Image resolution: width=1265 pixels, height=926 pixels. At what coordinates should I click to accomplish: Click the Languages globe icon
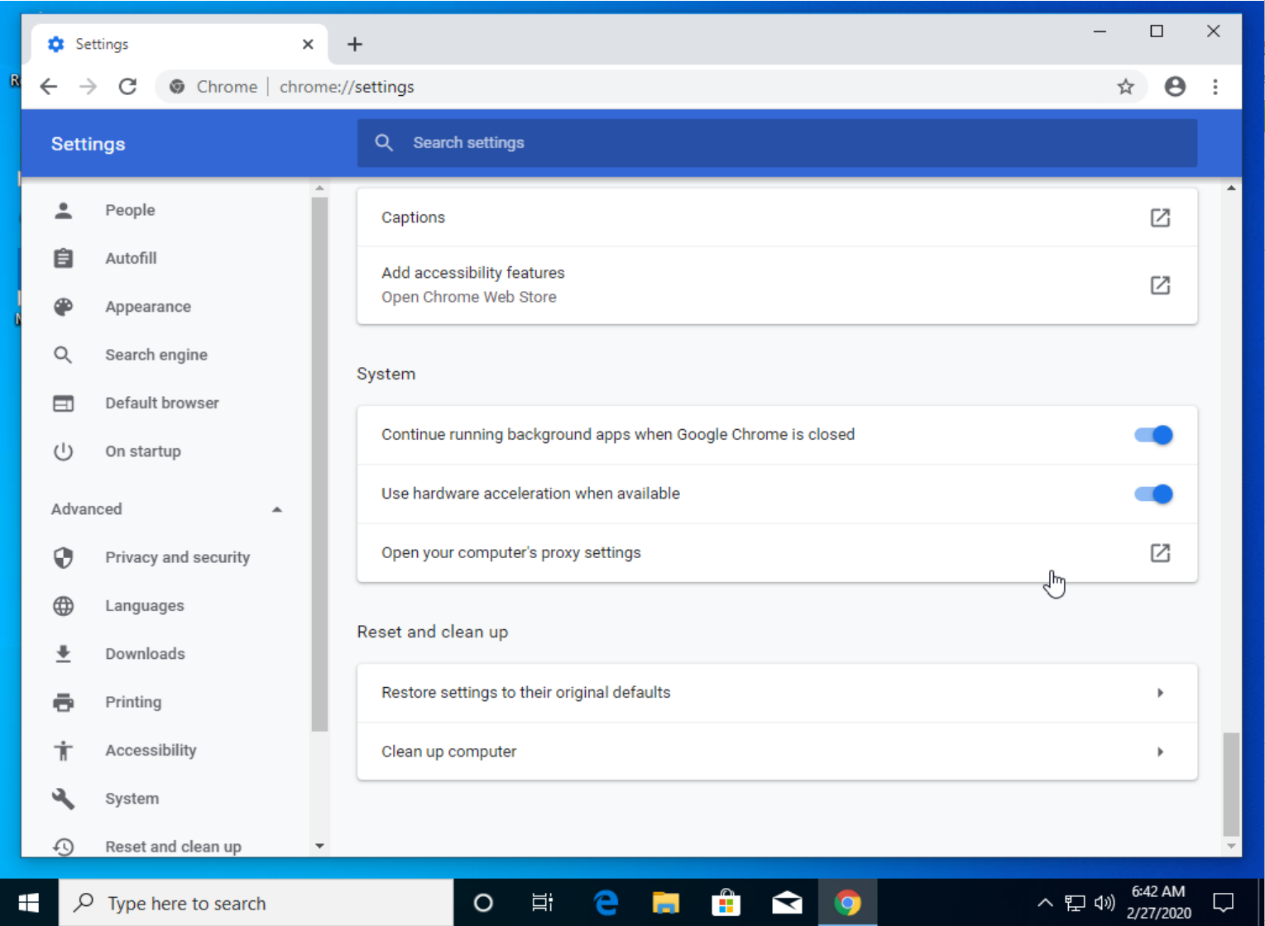point(63,606)
